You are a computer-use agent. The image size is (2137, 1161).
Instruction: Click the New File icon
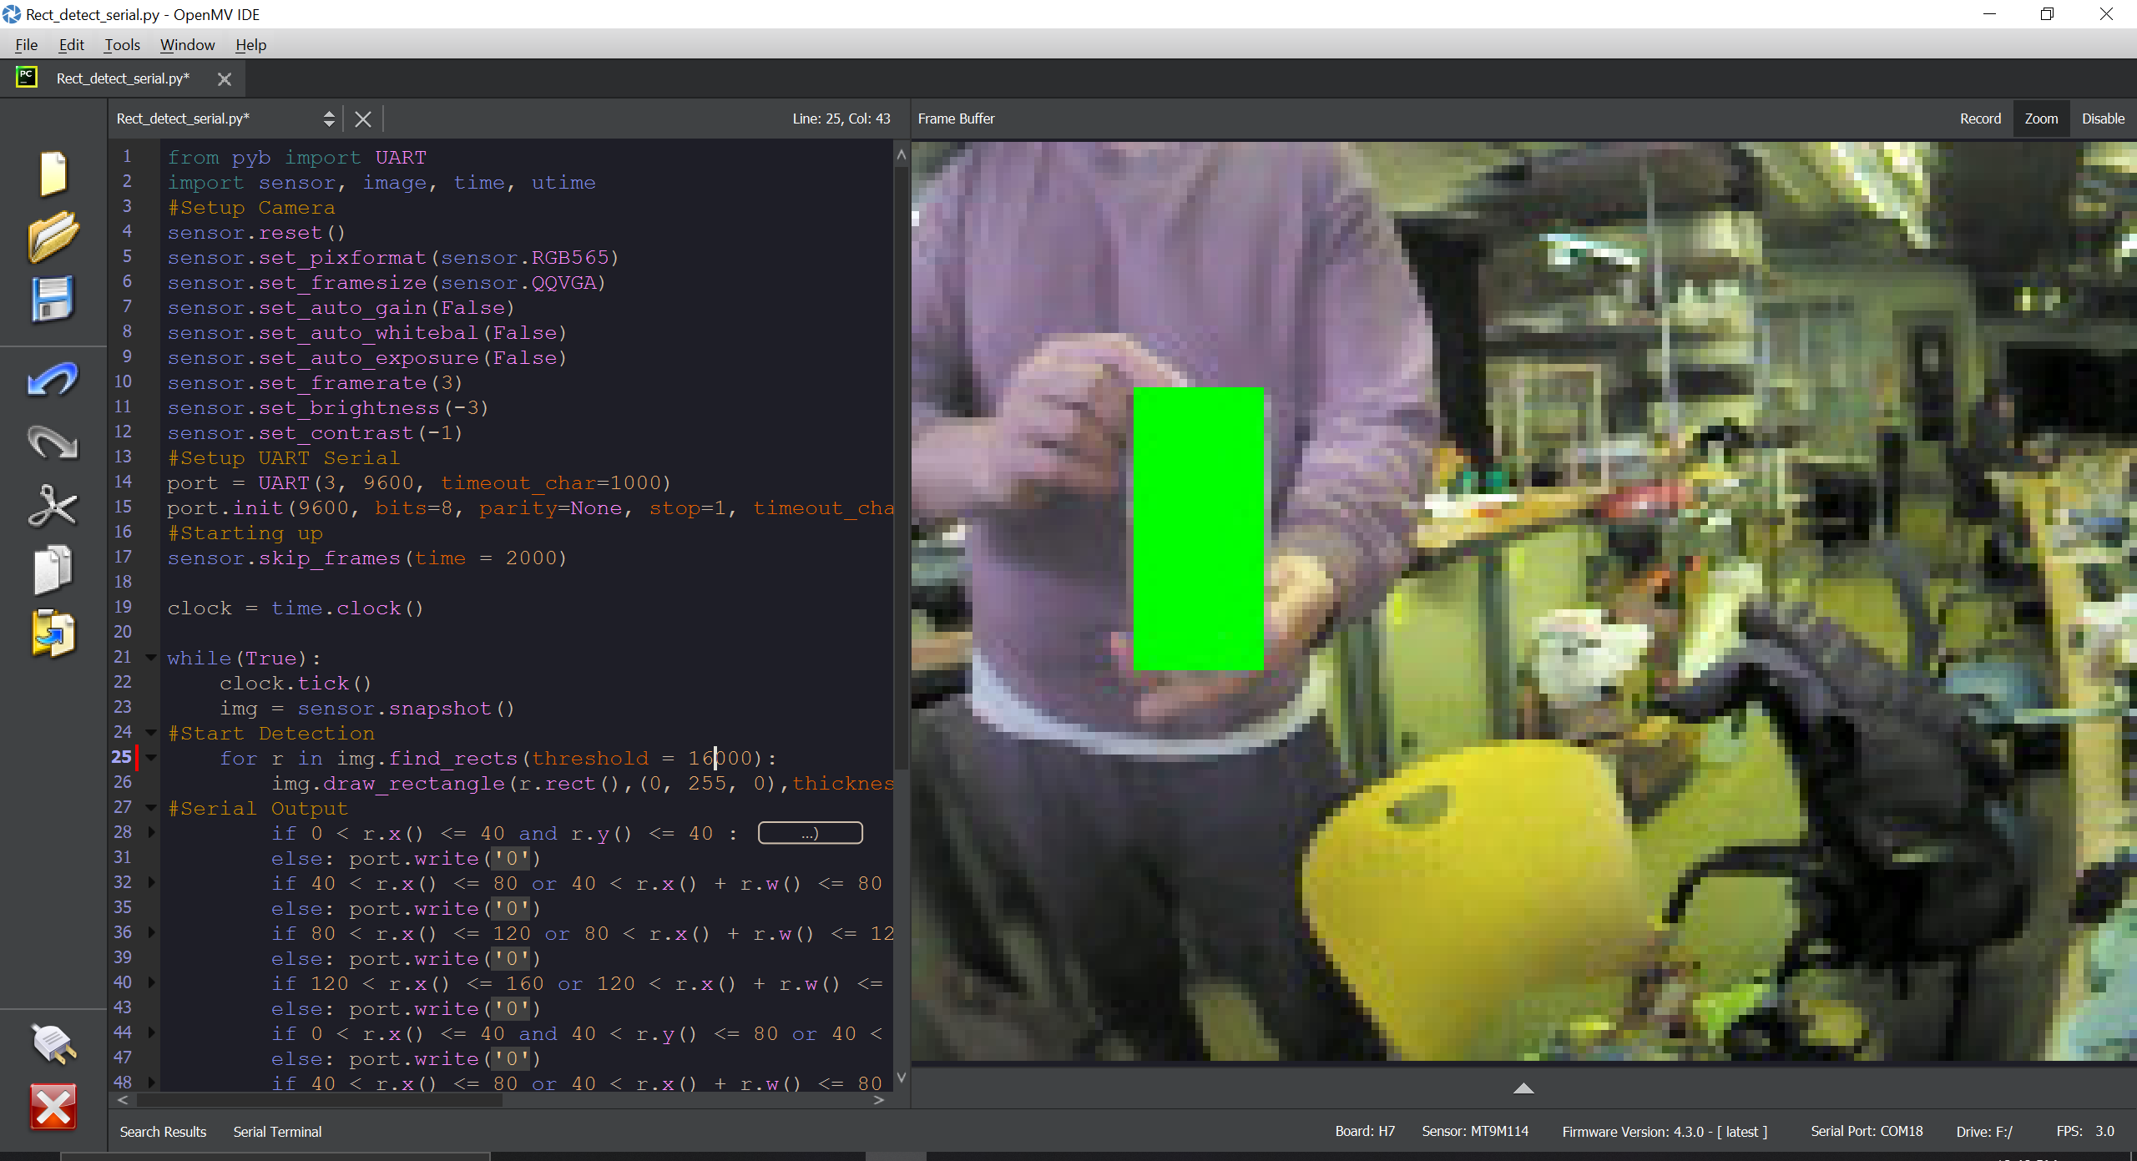coord(53,174)
